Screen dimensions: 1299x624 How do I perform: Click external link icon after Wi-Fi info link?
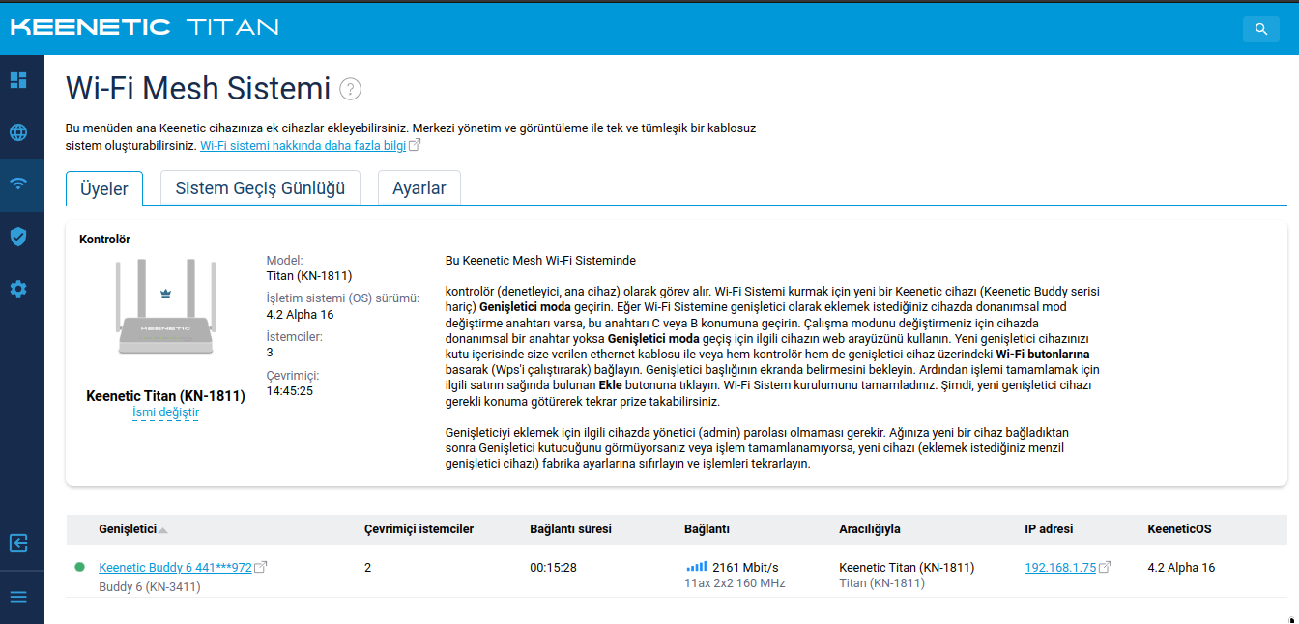click(x=415, y=145)
